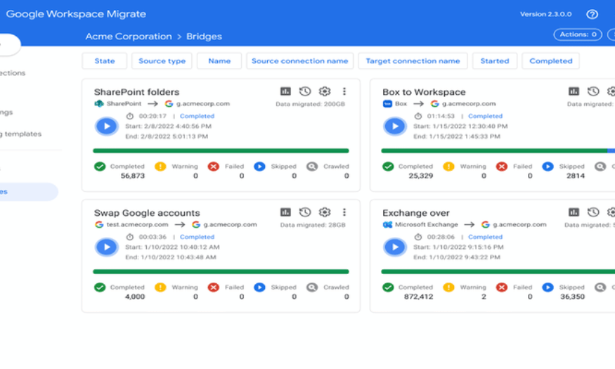View history of Exchange over bridge
615x369 pixels.
[x=593, y=212]
